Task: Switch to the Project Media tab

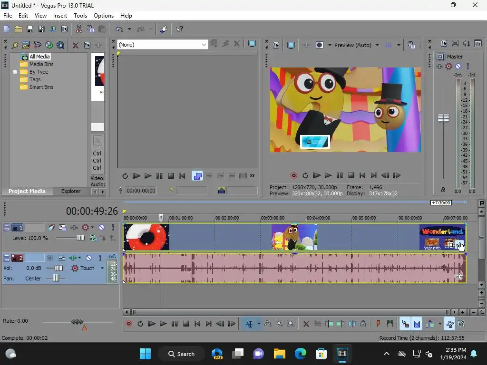Action: tap(27, 191)
